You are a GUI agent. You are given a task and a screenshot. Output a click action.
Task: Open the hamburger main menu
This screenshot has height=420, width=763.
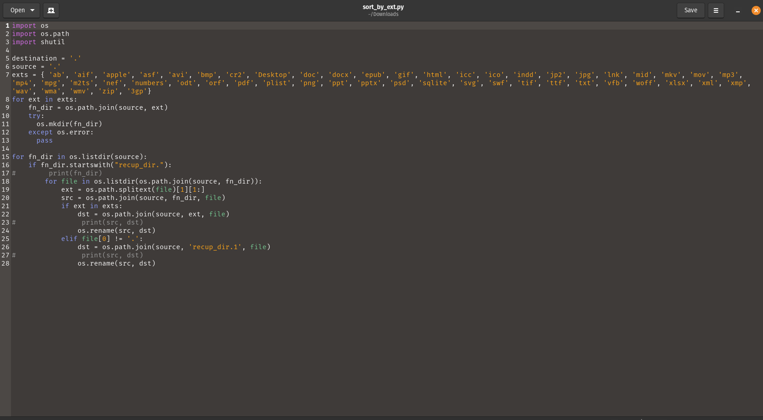[x=716, y=10]
